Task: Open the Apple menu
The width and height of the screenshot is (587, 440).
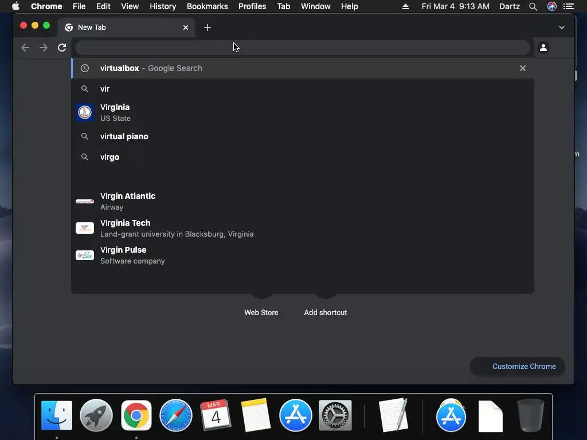Action: (15, 6)
